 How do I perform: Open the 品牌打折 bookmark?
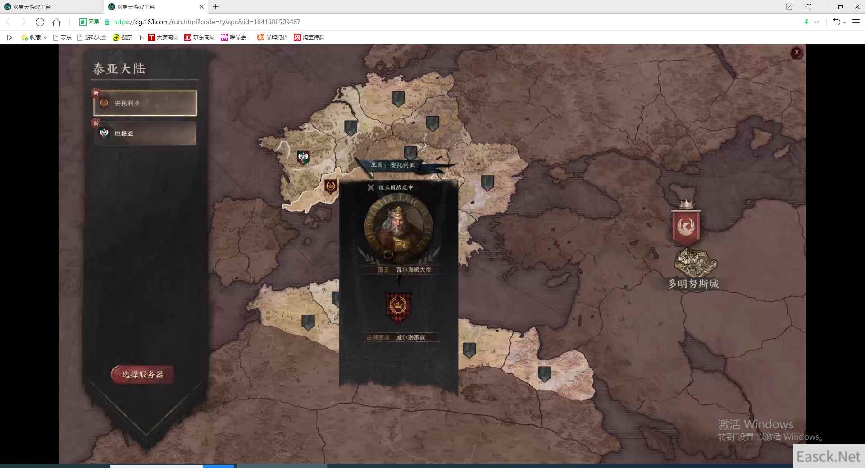[x=272, y=37]
